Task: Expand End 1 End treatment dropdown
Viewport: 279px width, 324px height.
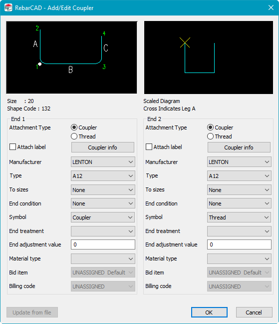Action: [x=103, y=231]
